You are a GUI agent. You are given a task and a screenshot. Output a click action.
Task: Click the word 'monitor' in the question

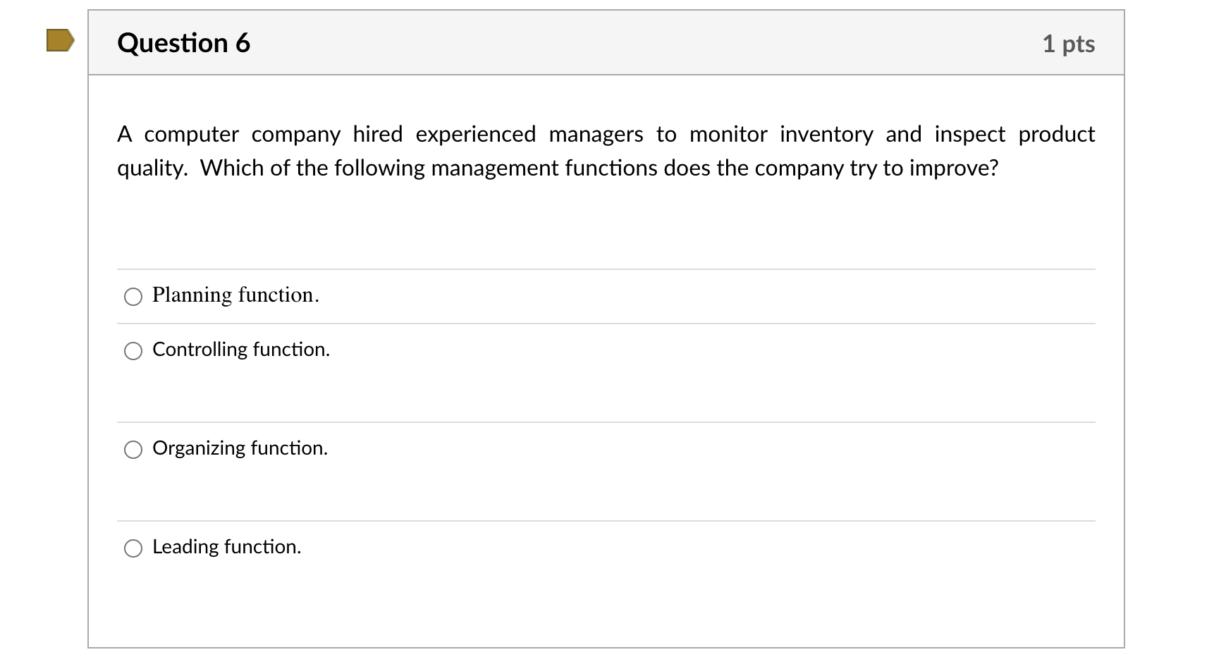click(728, 134)
